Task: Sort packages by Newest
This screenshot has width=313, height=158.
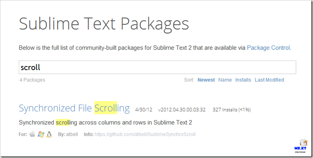Action: click(206, 80)
